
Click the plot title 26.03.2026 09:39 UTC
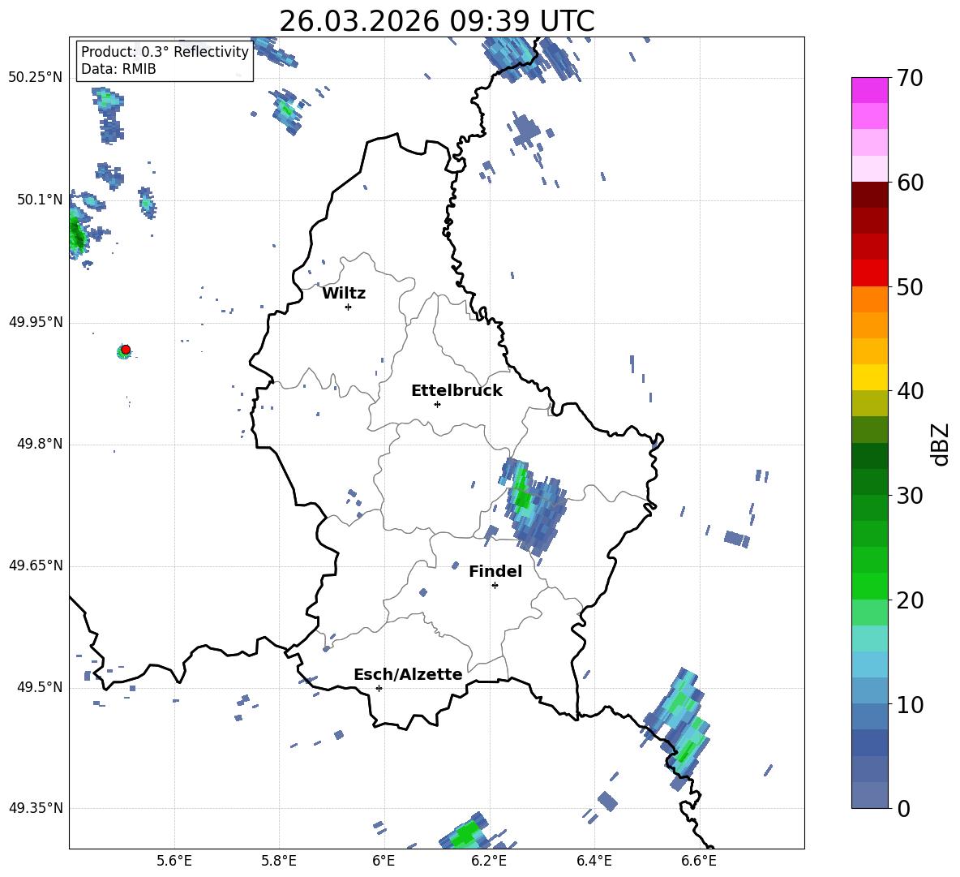(x=436, y=21)
